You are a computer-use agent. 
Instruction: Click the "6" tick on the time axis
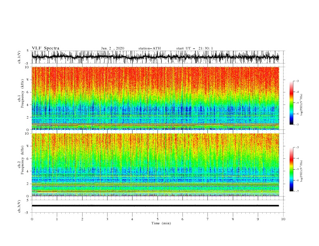coord(182,219)
